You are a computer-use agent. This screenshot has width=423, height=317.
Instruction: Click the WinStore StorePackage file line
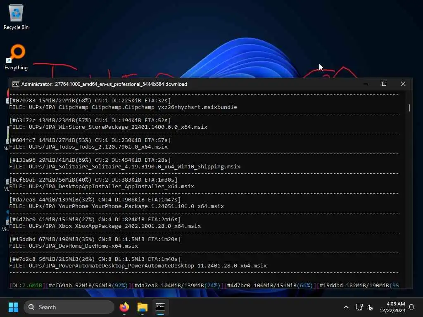click(108, 127)
